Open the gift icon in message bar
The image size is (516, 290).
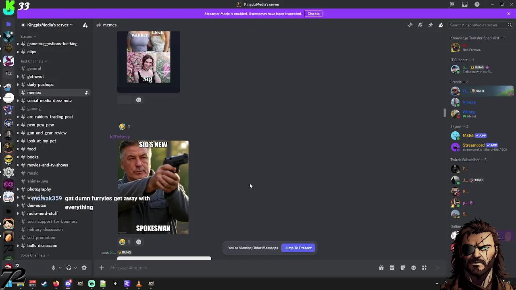click(x=381, y=268)
